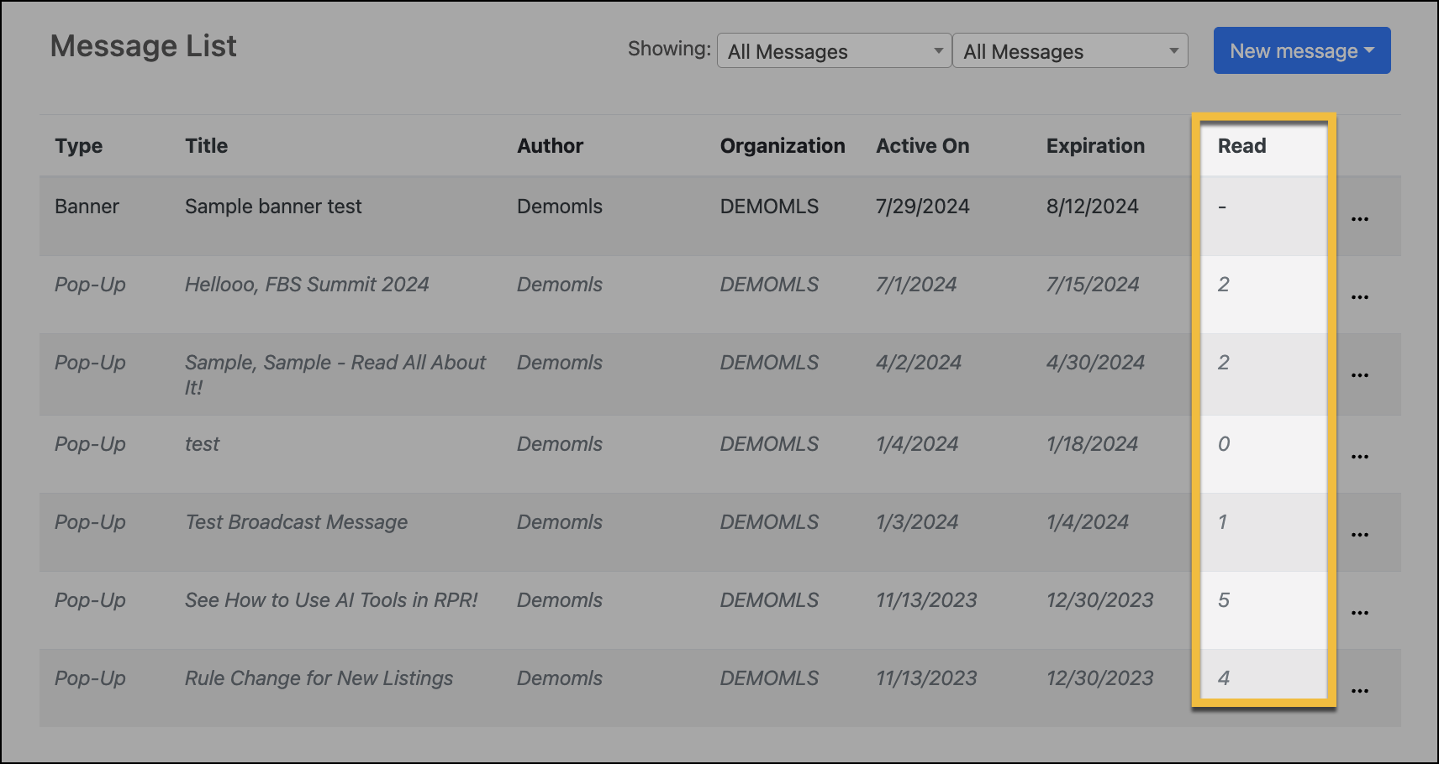Click the 7/15/2024 expiration date
The image size is (1439, 764).
(1093, 285)
